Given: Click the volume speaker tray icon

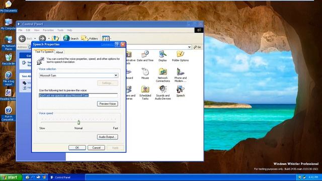Looking at the screenshot, I should pyautogui.click(x=300, y=177).
